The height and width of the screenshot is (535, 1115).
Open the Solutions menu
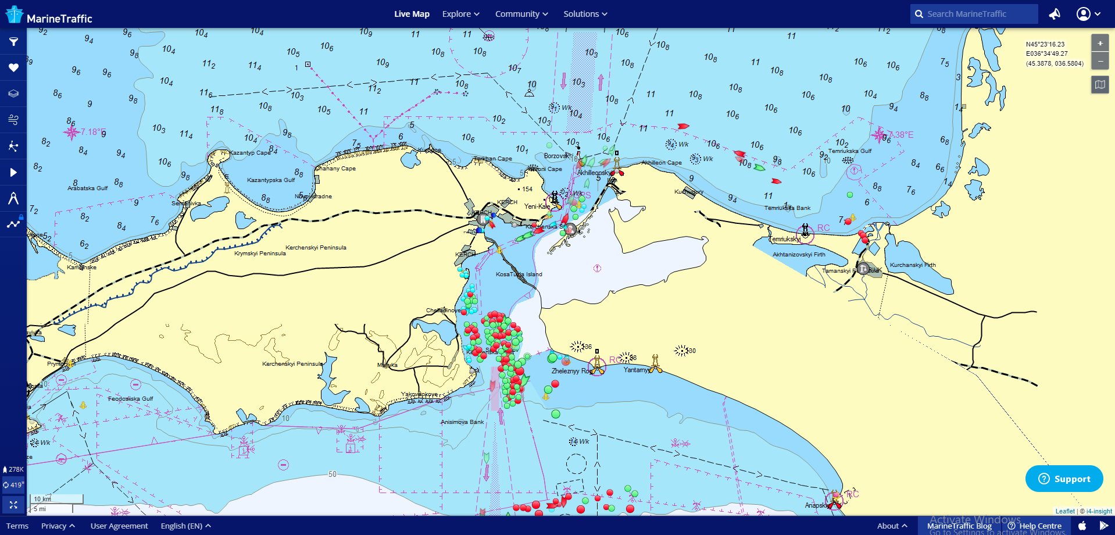(x=585, y=14)
